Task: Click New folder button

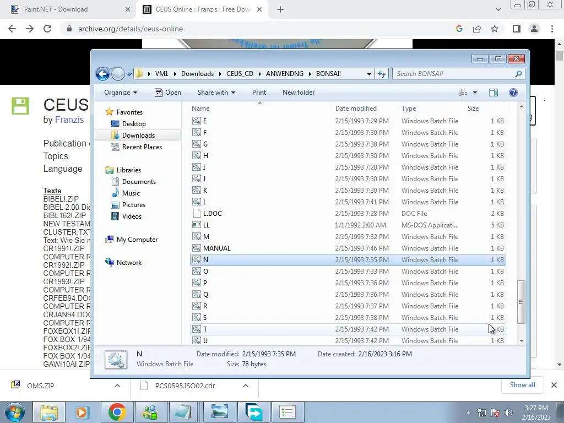Action: point(298,93)
